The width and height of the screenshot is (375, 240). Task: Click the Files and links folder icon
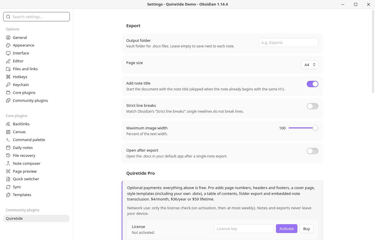8,69
